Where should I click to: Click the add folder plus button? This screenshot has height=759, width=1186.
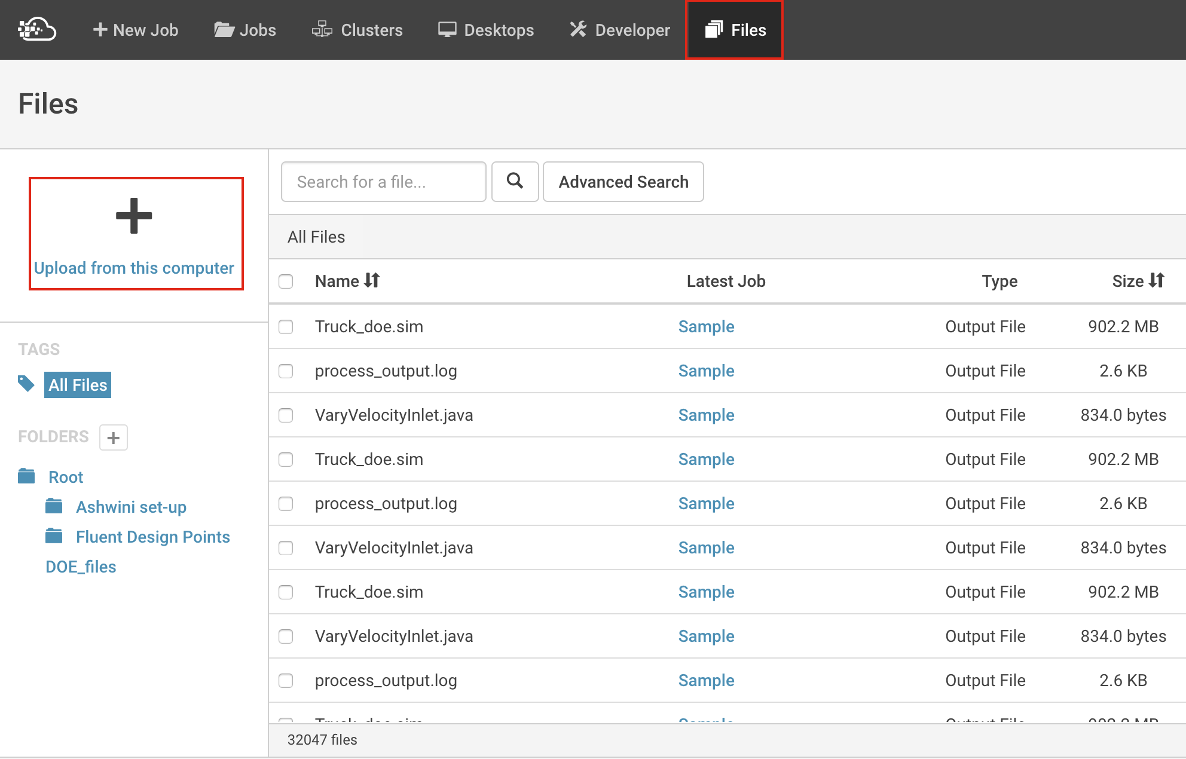113,437
